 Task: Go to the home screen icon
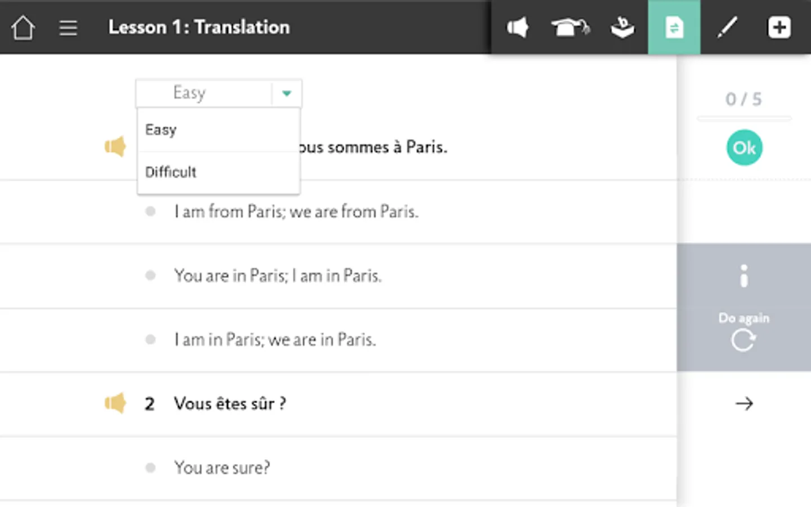click(23, 27)
